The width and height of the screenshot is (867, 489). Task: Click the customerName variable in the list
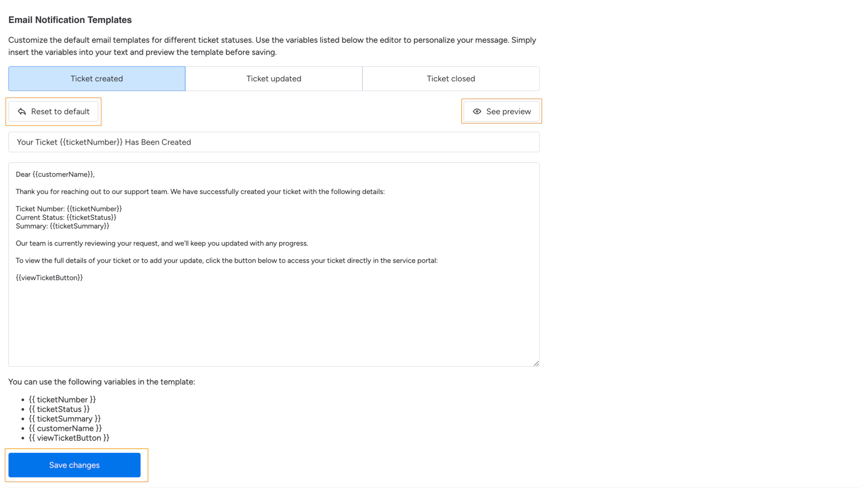[65, 428]
